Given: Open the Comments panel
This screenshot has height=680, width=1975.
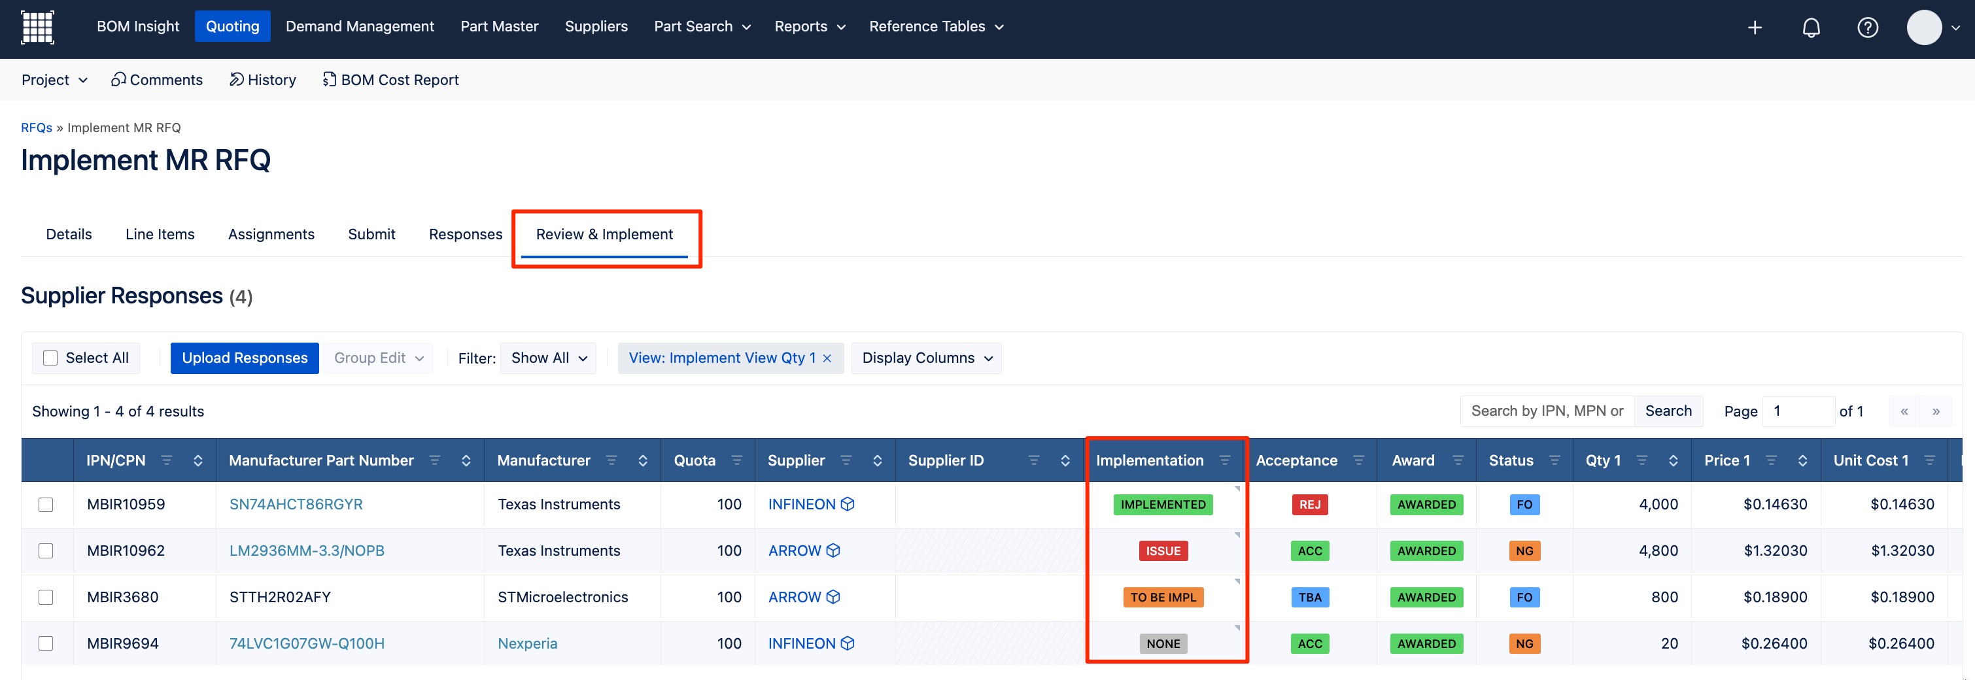Looking at the screenshot, I should tap(157, 80).
